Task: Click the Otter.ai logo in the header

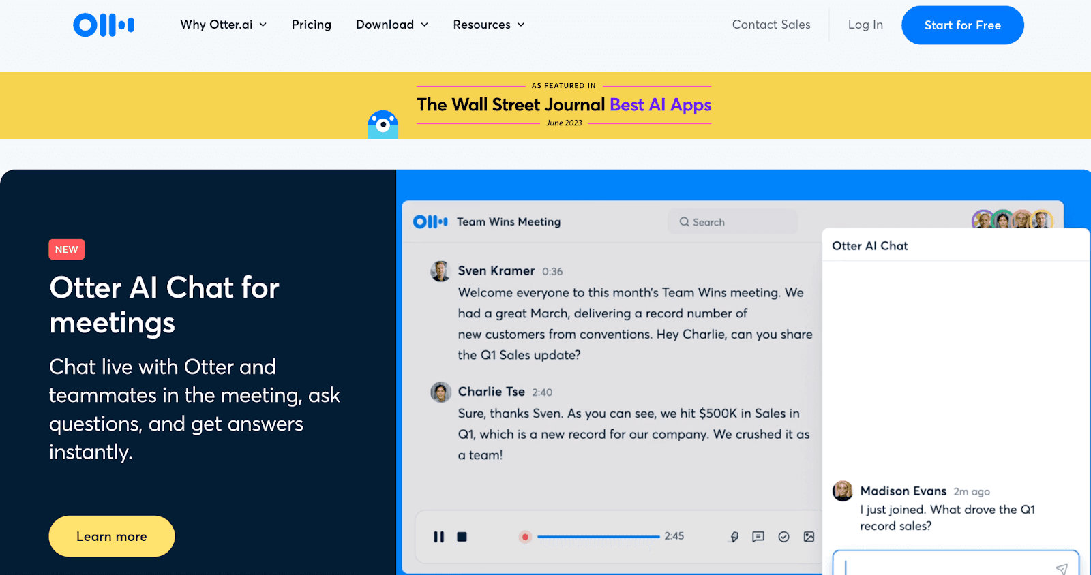Action: pyautogui.click(x=104, y=25)
